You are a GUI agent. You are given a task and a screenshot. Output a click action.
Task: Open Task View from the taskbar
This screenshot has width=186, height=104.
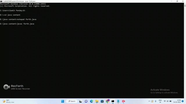81,101
